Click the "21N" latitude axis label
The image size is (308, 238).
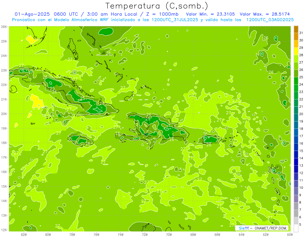[x=4, y=99]
